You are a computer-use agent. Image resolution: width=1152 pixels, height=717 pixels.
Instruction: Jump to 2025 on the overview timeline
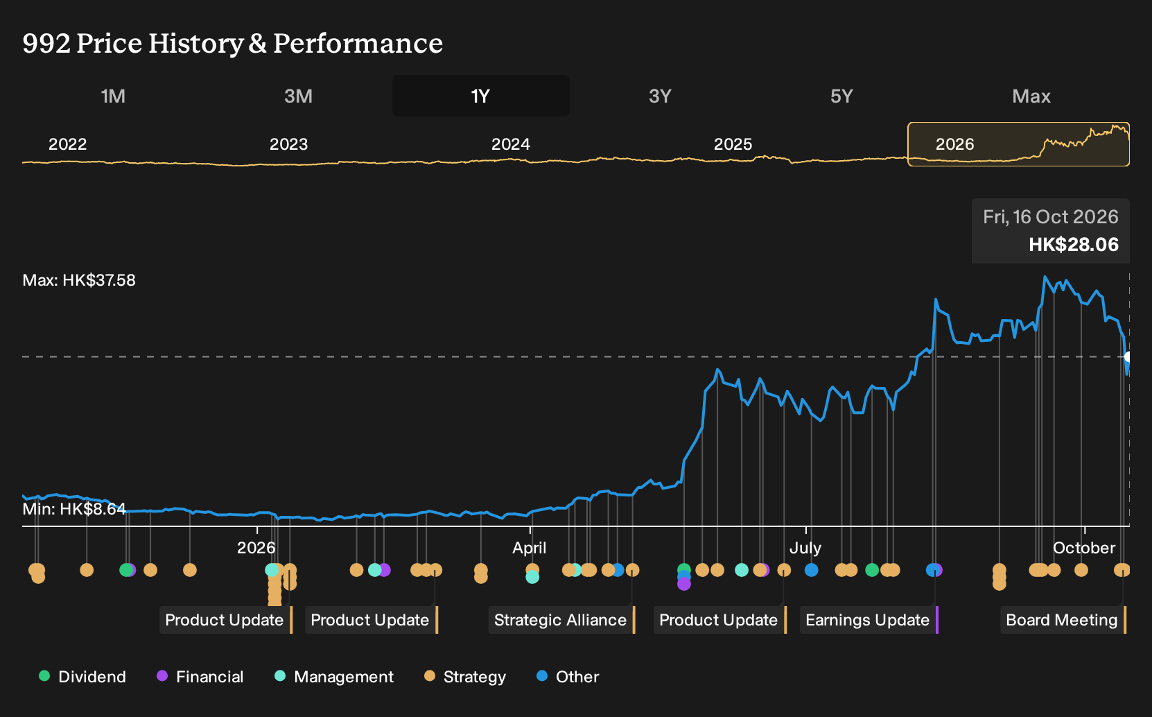[733, 144]
